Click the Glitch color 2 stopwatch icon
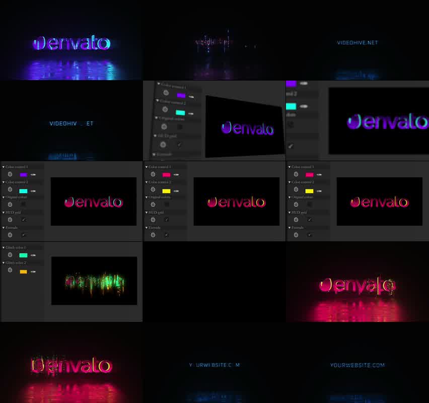This screenshot has width=429, height=403. click(x=10, y=270)
